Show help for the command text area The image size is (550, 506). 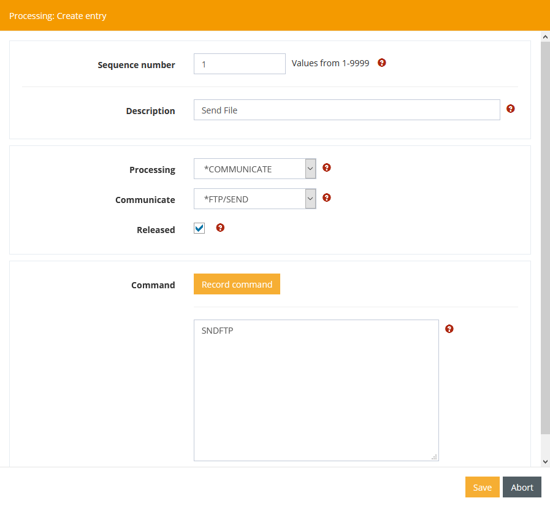[x=449, y=329]
